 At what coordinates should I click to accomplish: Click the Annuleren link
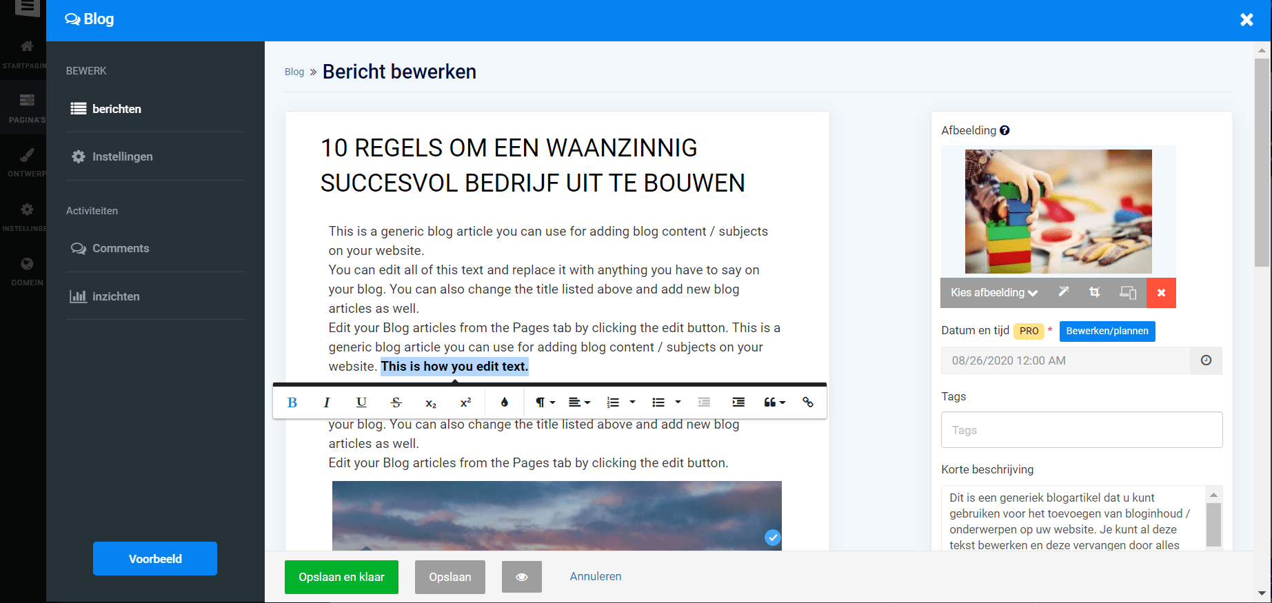[596, 576]
